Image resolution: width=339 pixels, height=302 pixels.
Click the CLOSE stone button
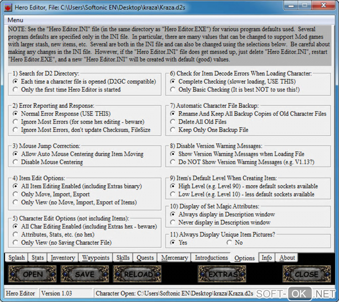coord(306,274)
